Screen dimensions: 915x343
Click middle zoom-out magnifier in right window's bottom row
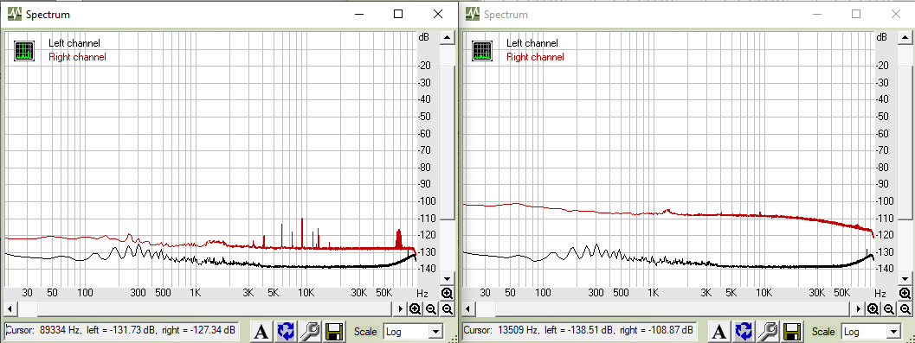[x=888, y=308]
